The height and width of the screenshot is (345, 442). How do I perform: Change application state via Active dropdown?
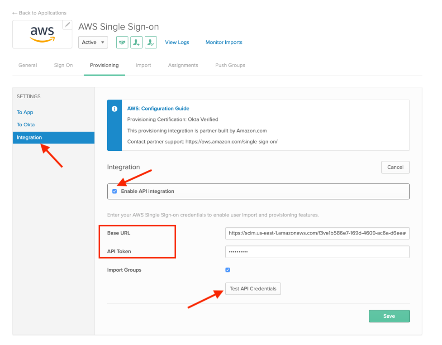tap(93, 42)
